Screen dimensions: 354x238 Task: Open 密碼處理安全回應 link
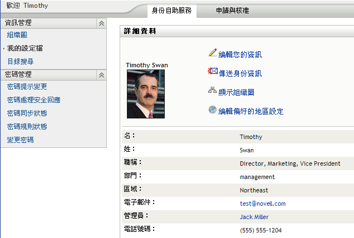[x=33, y=100]
